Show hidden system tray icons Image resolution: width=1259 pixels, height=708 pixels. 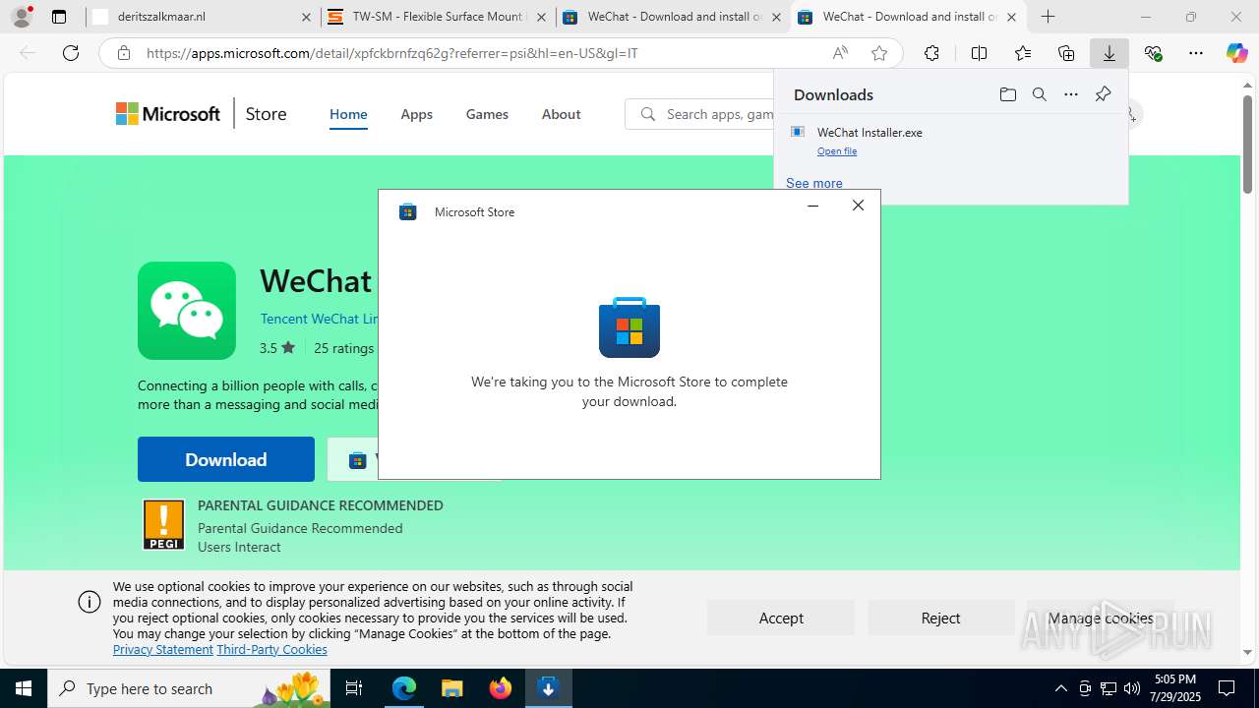click(x=1060, y=688)
